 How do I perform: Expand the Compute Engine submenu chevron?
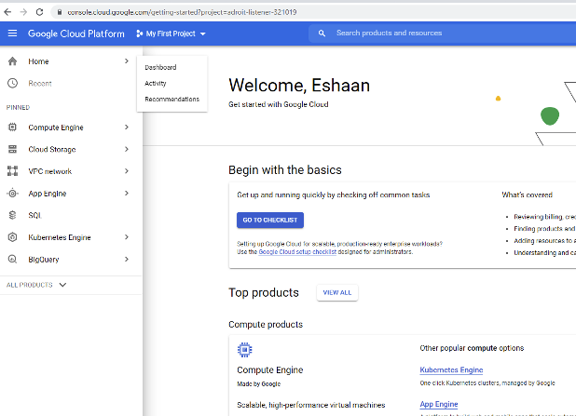click(x=127, y=127)
